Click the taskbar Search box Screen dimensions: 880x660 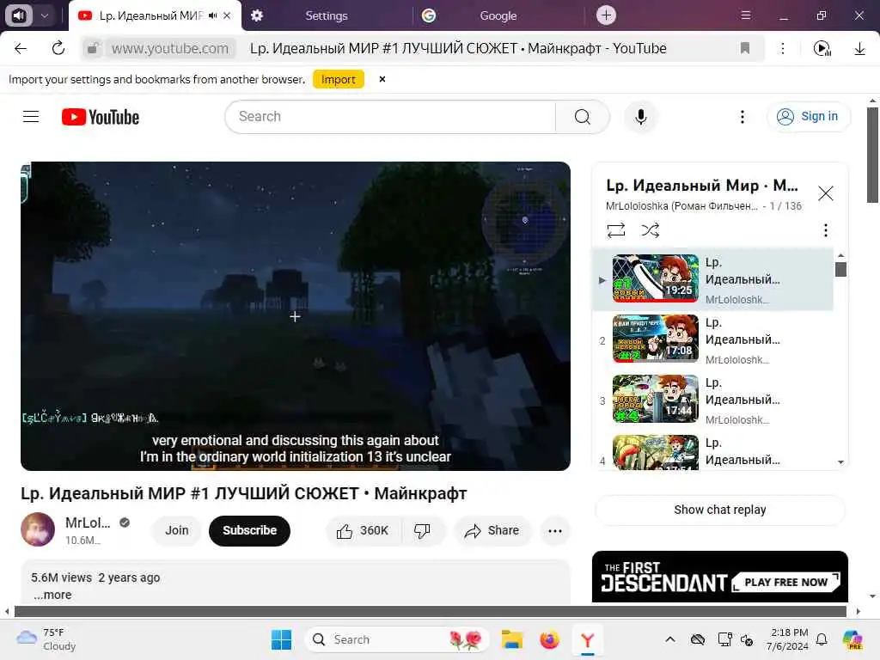(x=397, y=639)
